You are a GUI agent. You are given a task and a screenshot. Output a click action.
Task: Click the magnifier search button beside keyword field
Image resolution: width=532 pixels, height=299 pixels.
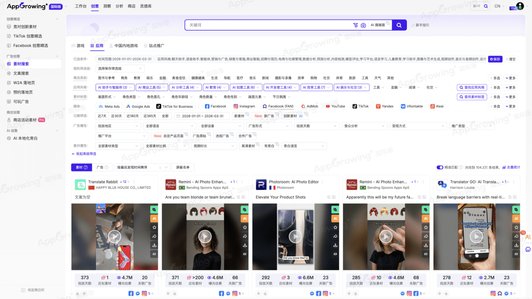coord(399,25)
